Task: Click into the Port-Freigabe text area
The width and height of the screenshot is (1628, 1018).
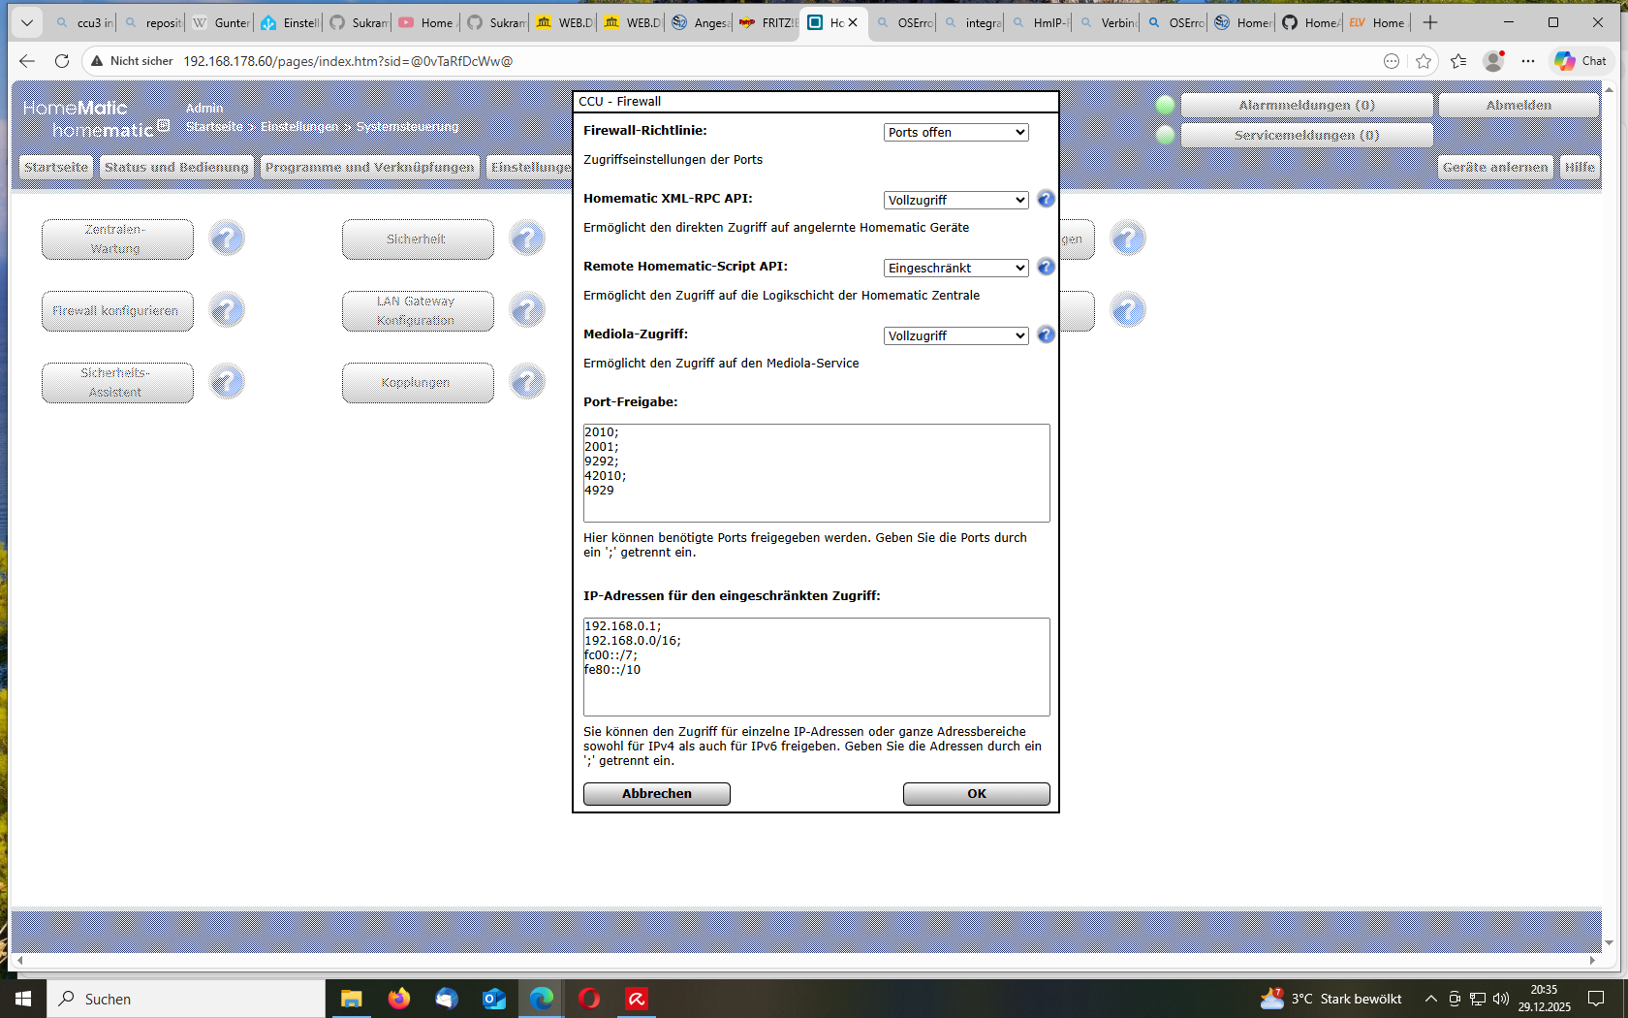Action: coord(816,473)
